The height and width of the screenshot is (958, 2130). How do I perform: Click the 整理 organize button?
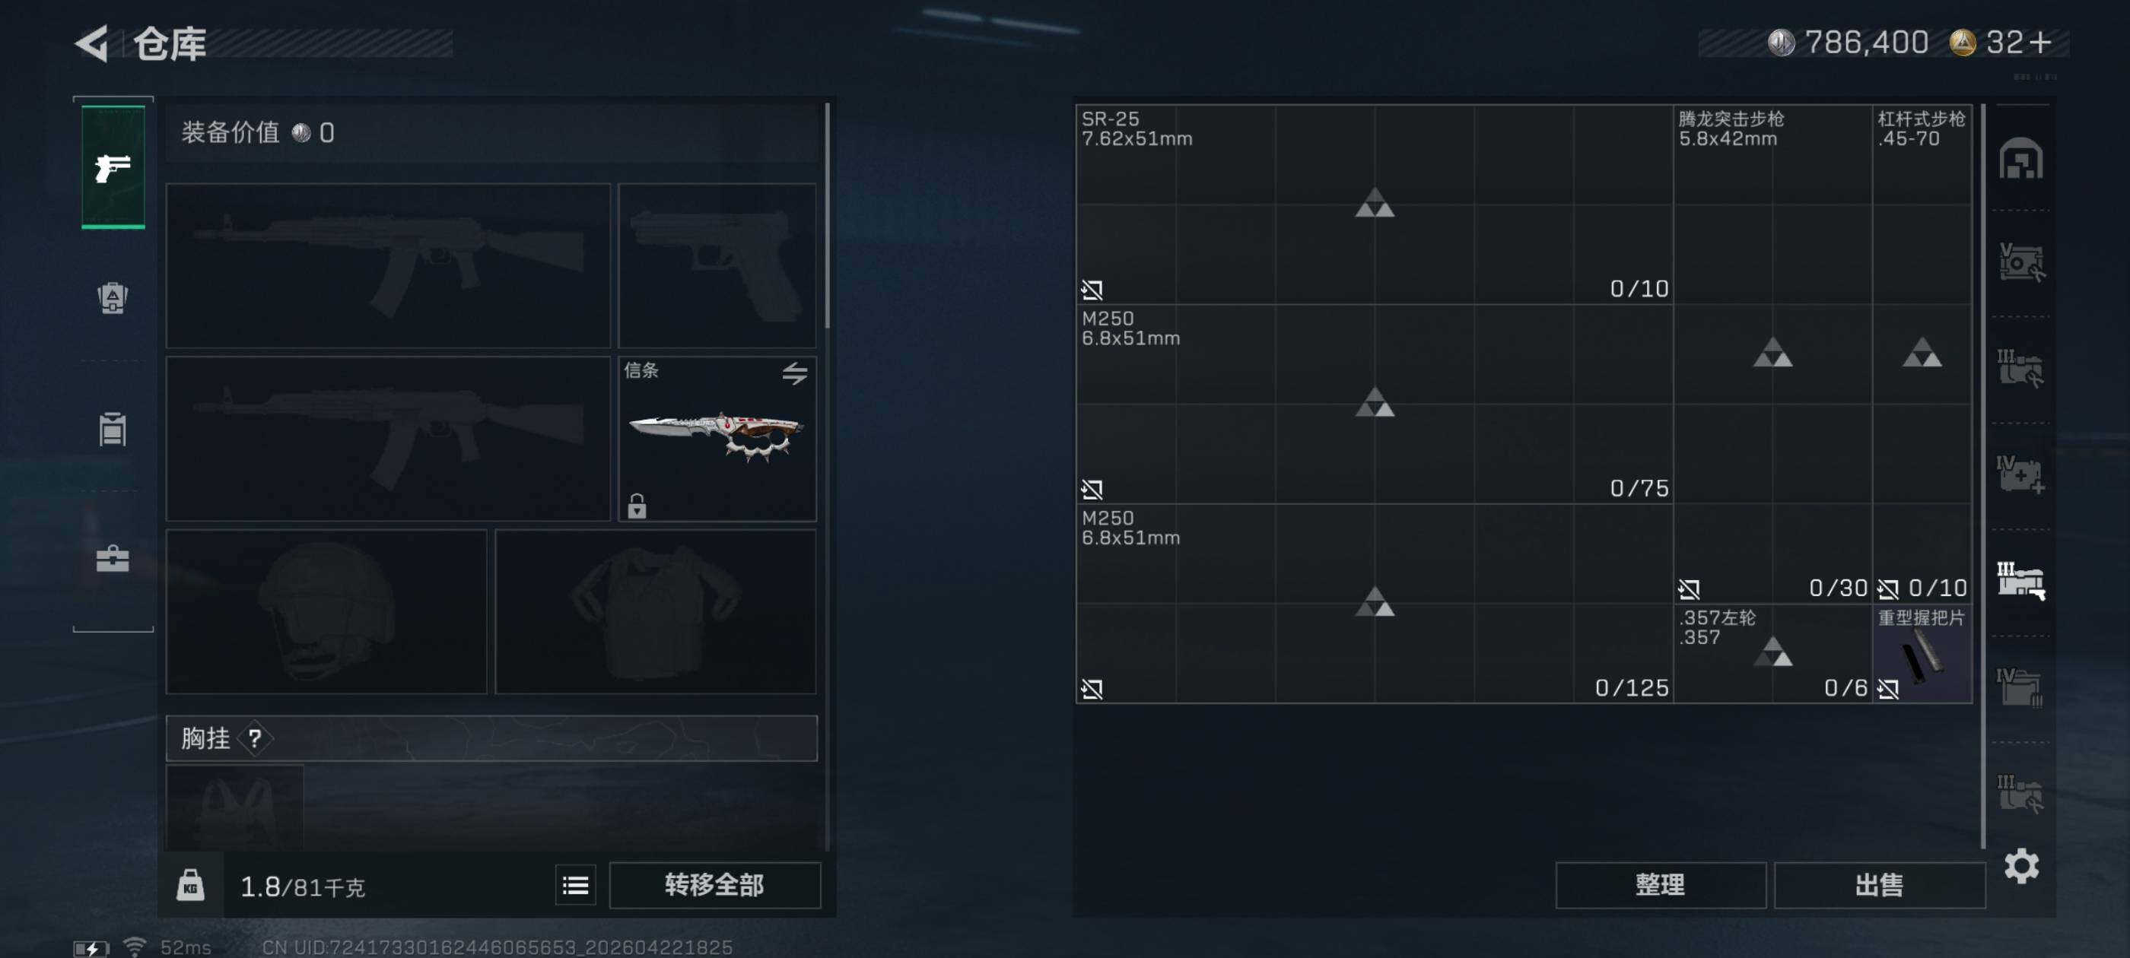1661,885
